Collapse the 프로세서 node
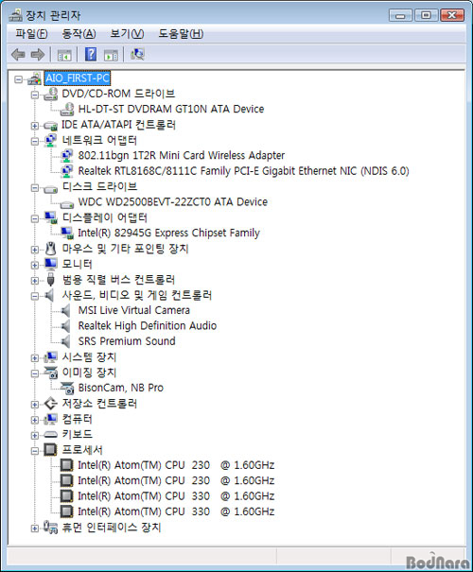 coord(35,451)
